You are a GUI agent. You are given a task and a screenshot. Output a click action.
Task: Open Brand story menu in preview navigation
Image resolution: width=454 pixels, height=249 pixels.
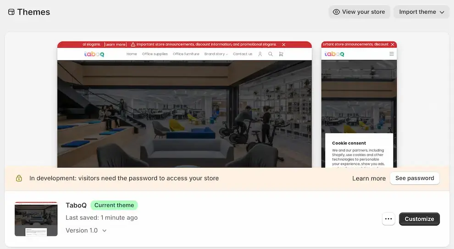[x=216, y=54]
